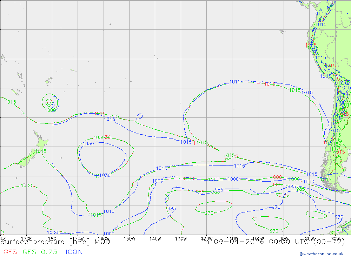Image resolution: width=351 pixels, height=257 pixels.
Task: Click the 150W longitude label
Action: click(130, 239)
